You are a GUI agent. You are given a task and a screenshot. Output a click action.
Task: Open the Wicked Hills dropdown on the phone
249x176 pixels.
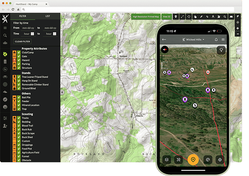193,39
